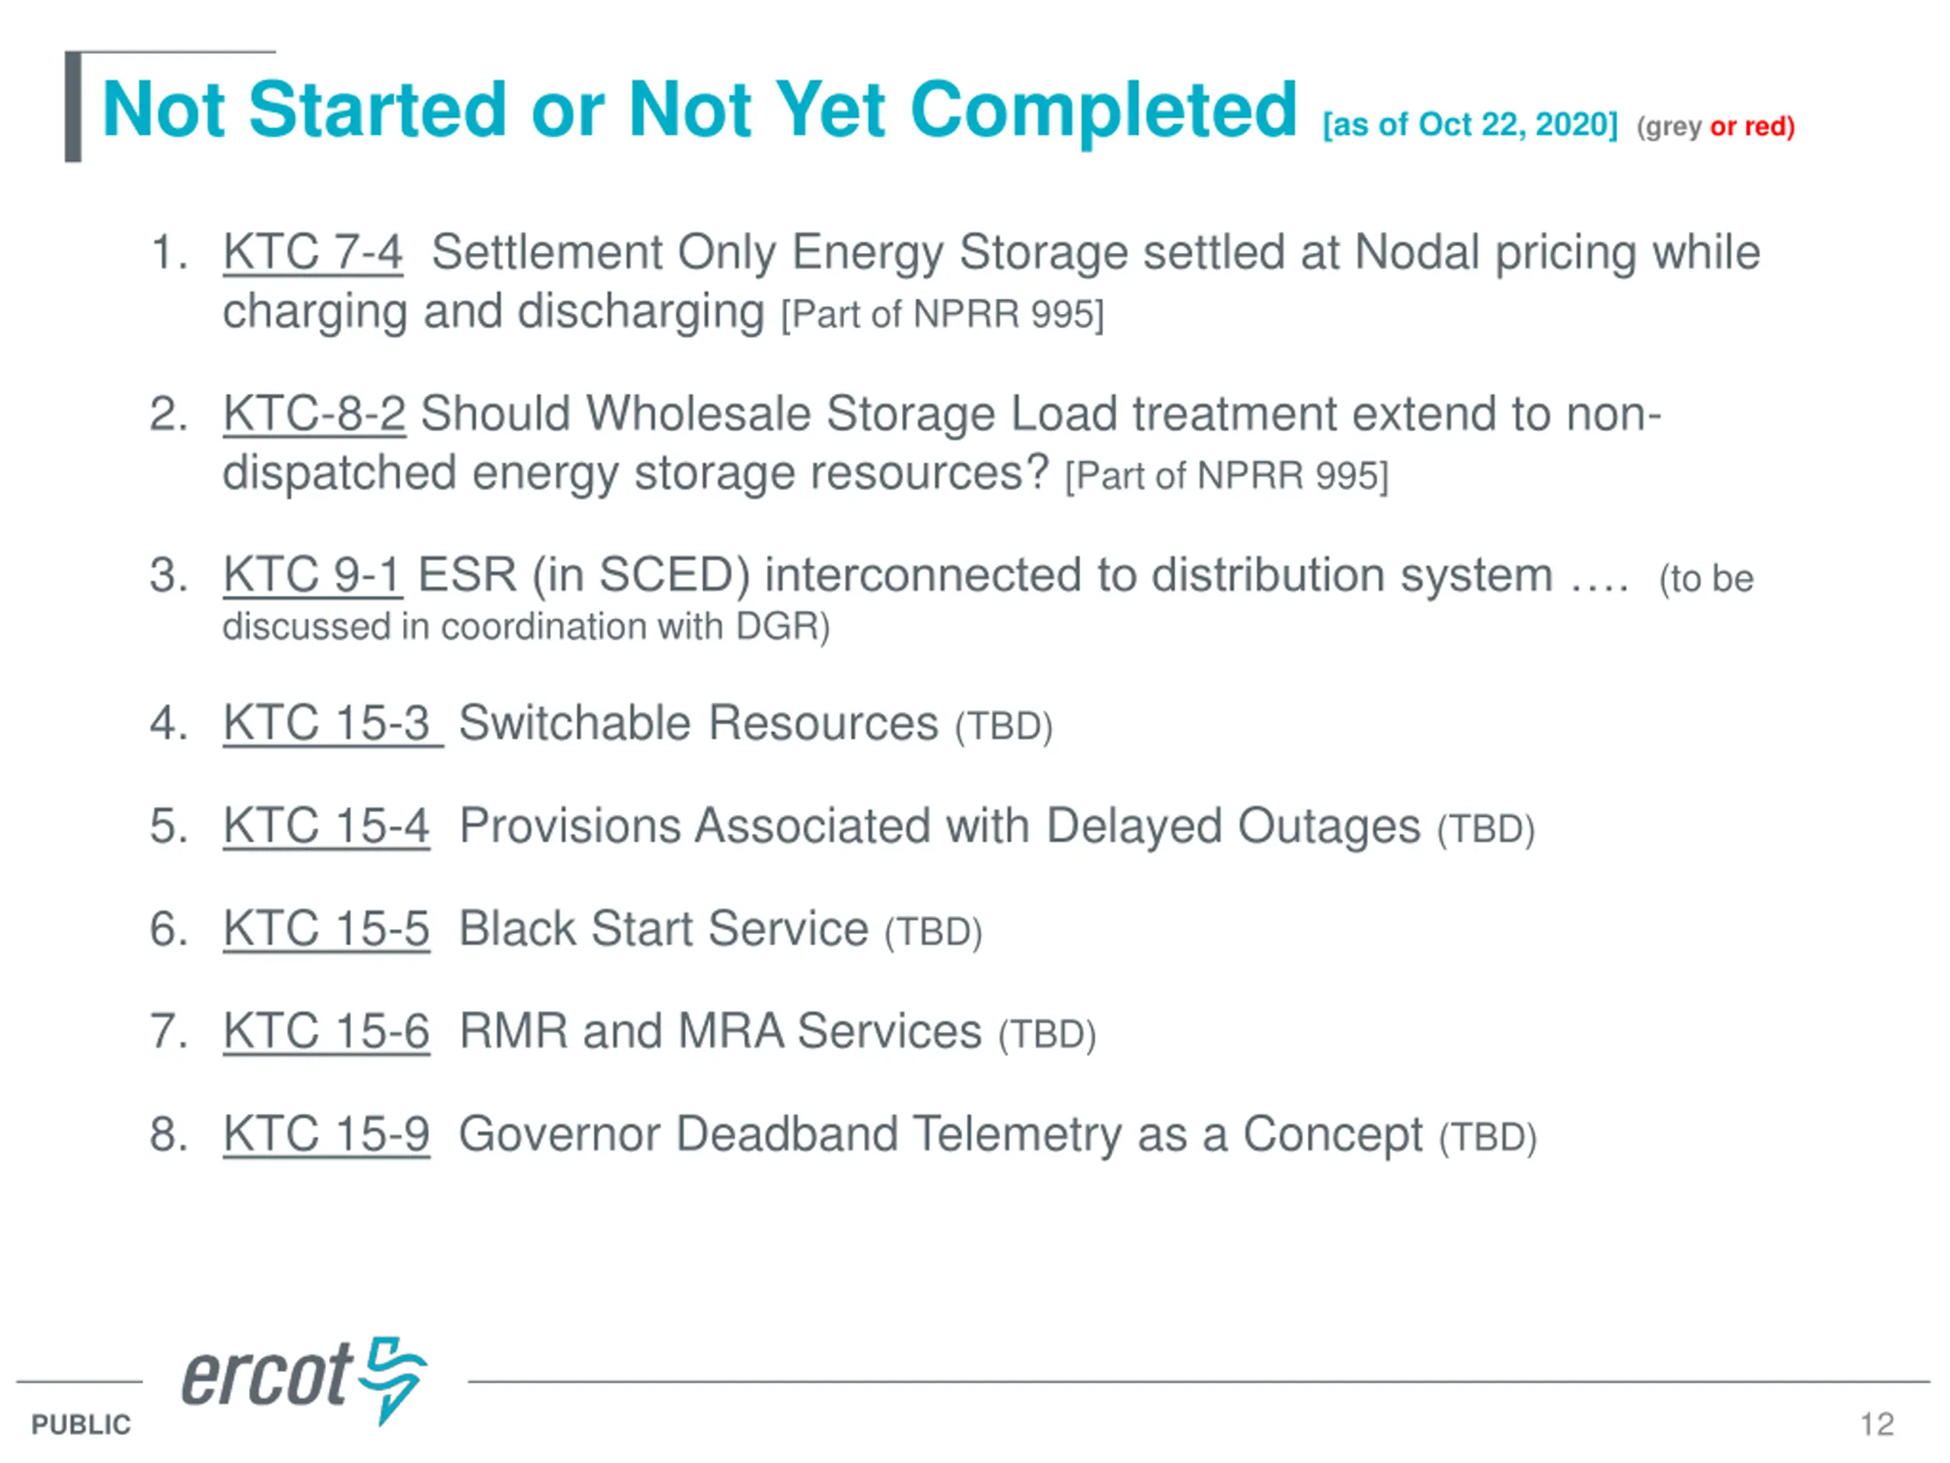The image size is (1950, 1463).
Task: Open the KTC 15-3 Switchable Resources link
Action: coord(331,723)
